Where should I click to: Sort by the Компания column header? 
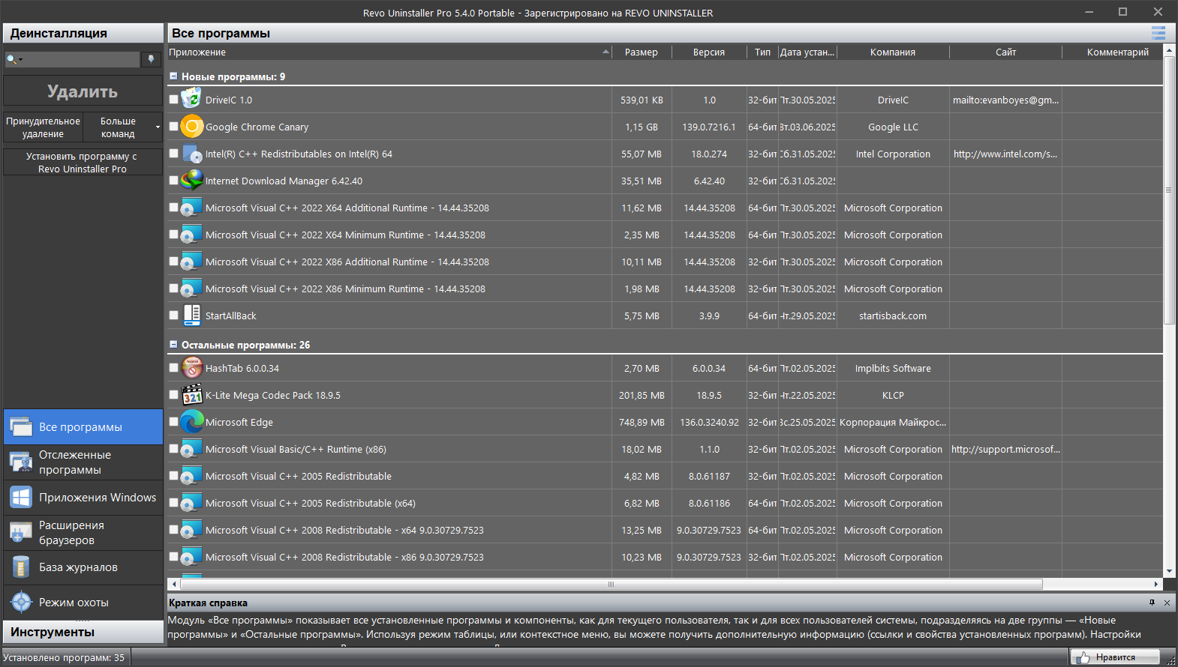893,52
